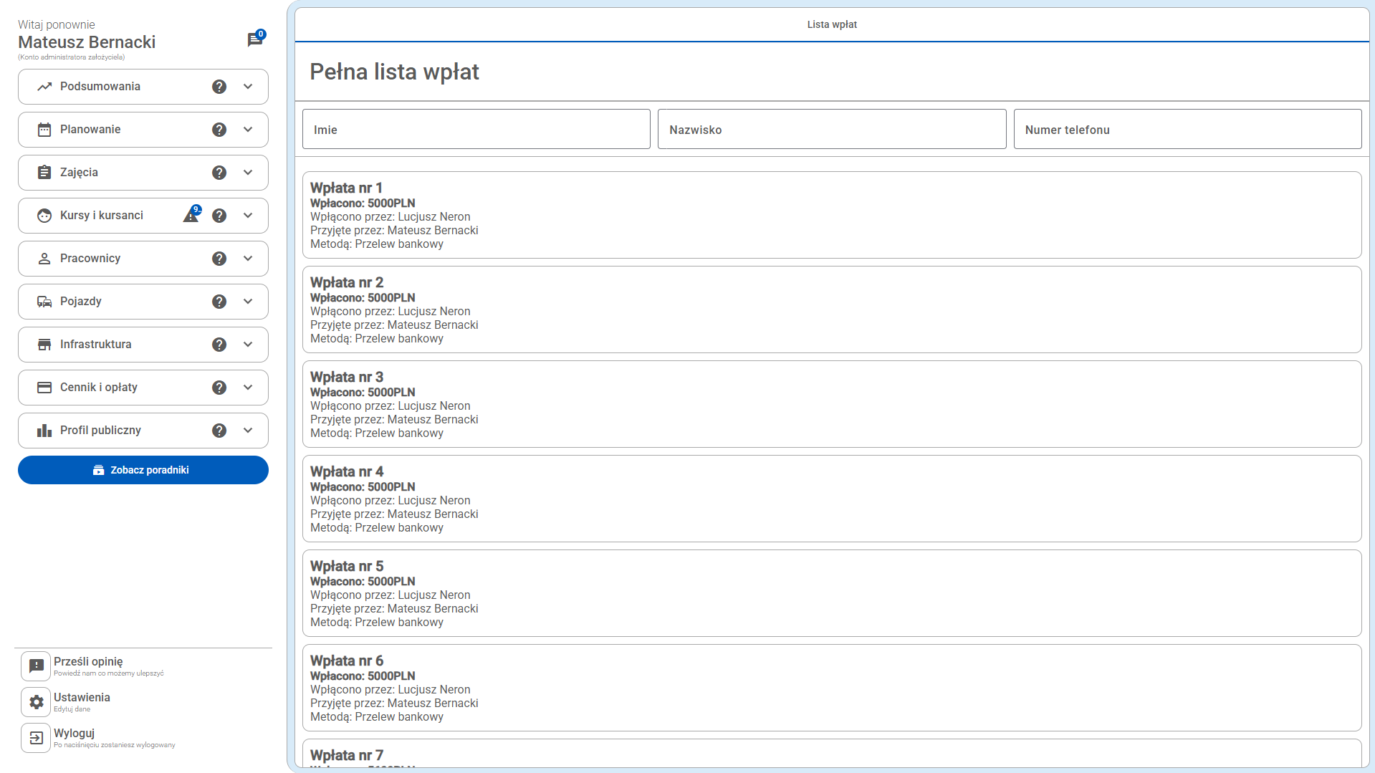Click the Ustawienia gear icon

pyautogui.click(x=36, y=702)
